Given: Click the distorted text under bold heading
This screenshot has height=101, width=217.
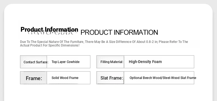Looking at the screenshot, I should click(x=52, y=33).
